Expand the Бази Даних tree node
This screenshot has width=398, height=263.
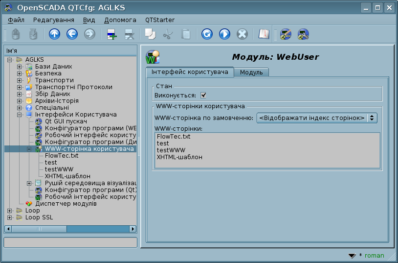pyautogui.click(x=19, y=67)
